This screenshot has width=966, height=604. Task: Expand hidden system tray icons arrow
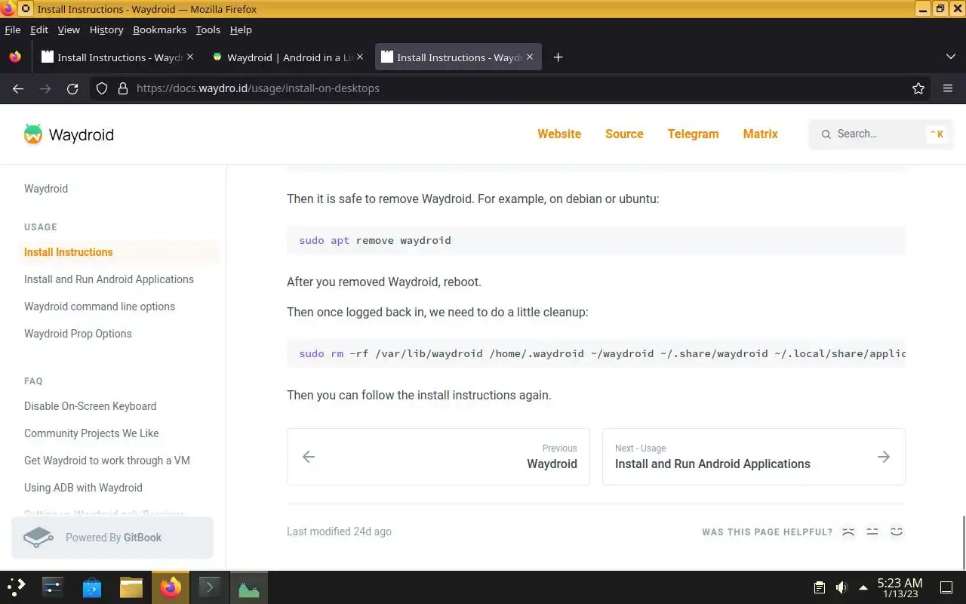coord(863,587)
